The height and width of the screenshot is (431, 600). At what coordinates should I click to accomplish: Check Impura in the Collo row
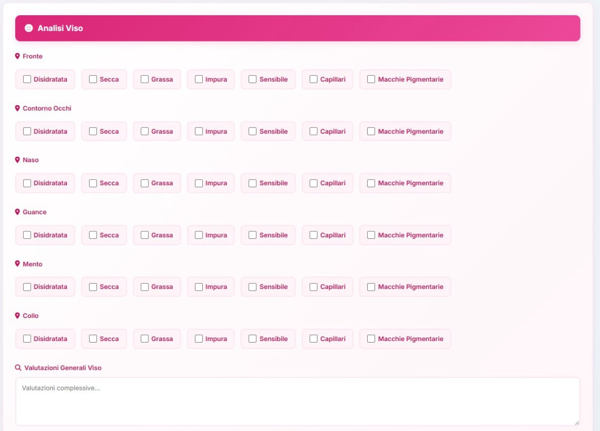199,339
